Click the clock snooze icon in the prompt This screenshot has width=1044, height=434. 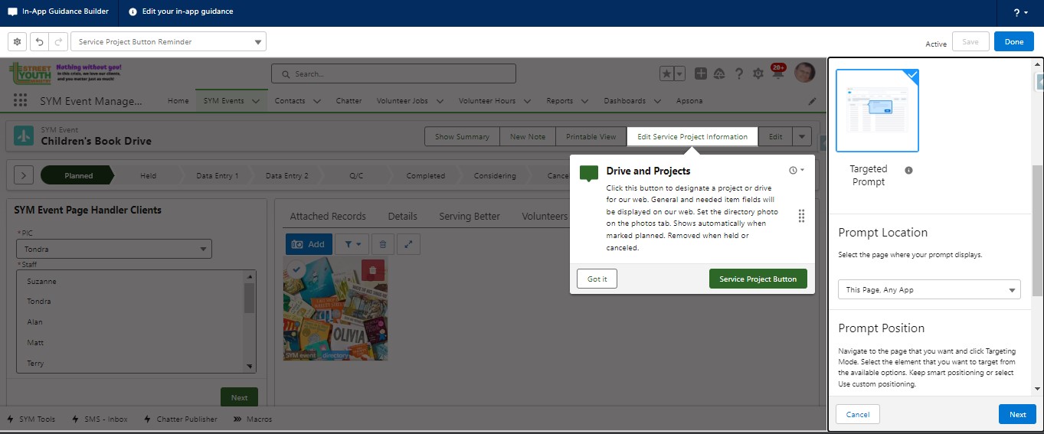click(x=797, y=170)
